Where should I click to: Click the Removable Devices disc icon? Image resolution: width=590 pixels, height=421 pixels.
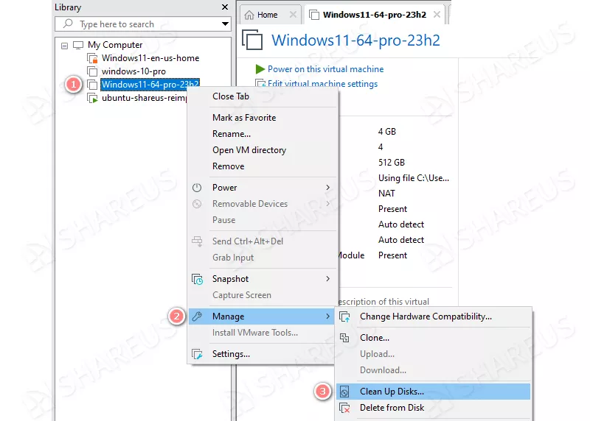pyautogui.click(x=197, y=204)
